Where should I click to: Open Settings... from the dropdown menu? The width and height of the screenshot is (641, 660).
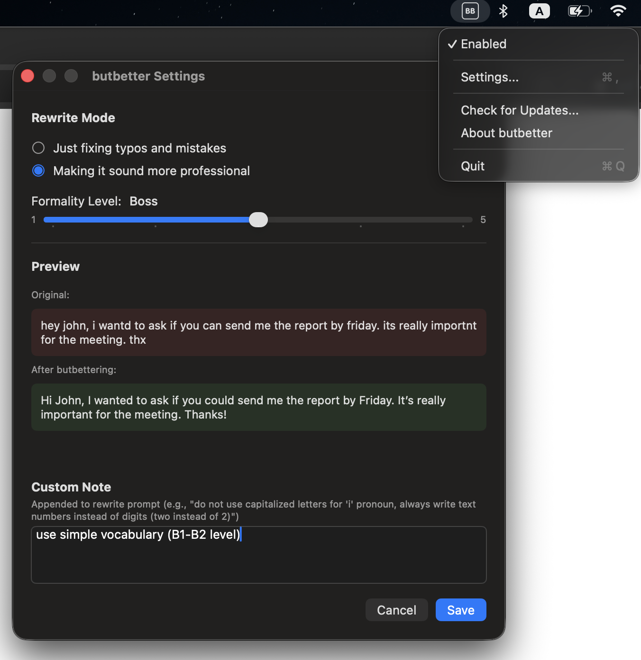[x=490, y=77]
